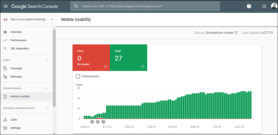
Task: Collapse the Index section
Action: pos(47,60)
